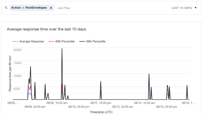The width and height of the screenshot is (202, 114).
Task: Click the time range dropdown arrow
Action: pyautogui.click(x=196, y=8)
